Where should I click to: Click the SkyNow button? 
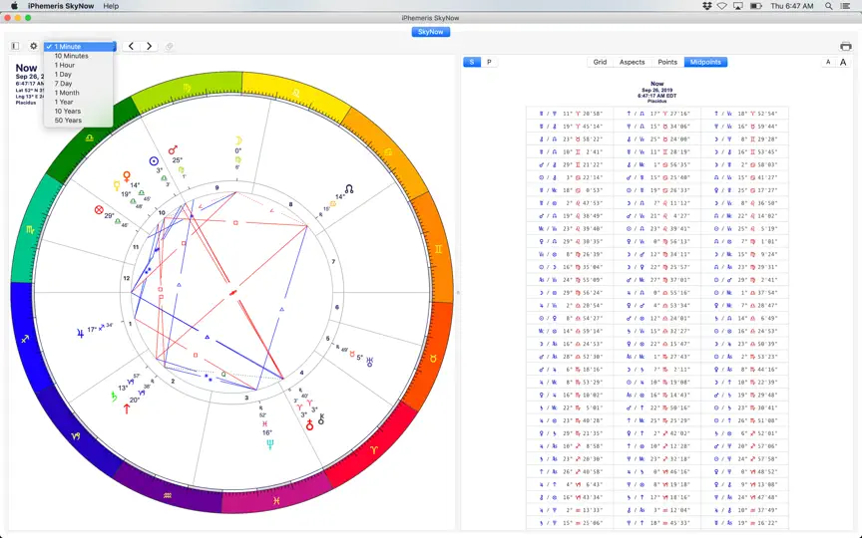[430, 32]
